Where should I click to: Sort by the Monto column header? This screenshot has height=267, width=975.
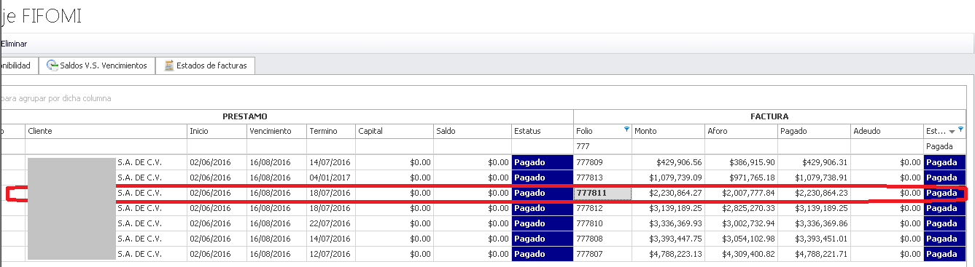(x=668, y=131)
